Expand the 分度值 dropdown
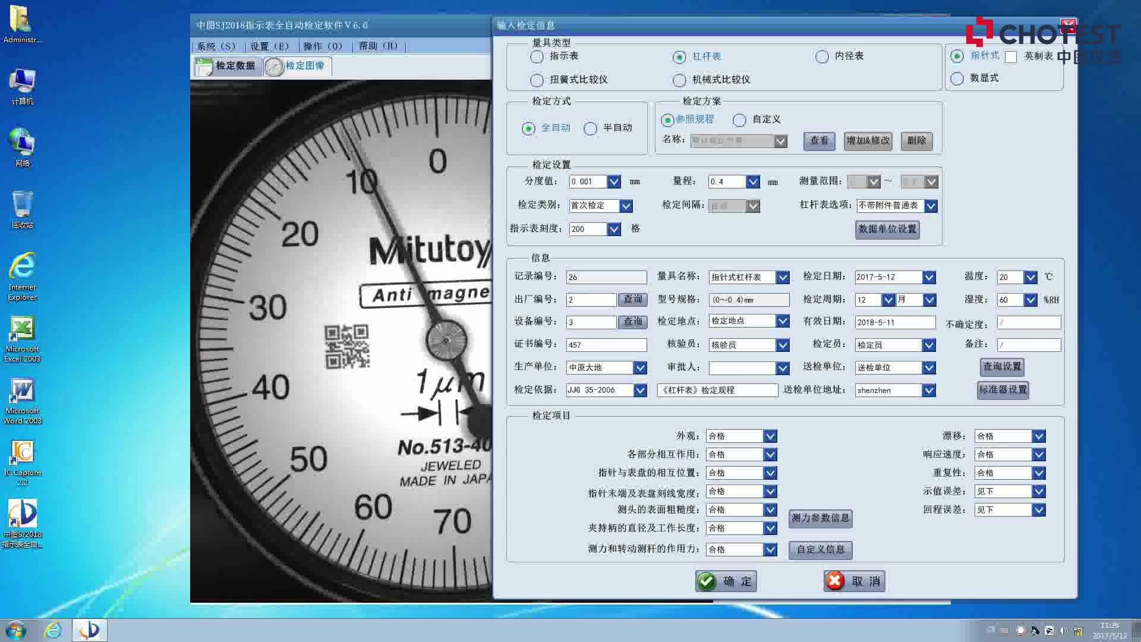1141x642 pixels. [614, 182]
